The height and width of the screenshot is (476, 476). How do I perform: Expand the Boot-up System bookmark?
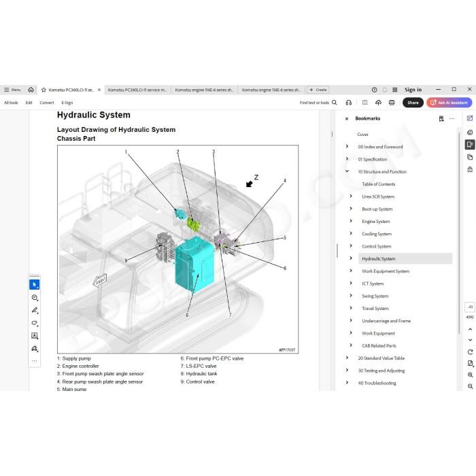[x=351, y=209]
